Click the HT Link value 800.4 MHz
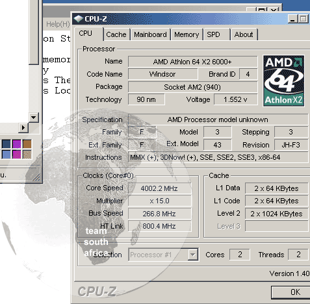The height and width of the screenshot is (304, 310). (160, 226)
